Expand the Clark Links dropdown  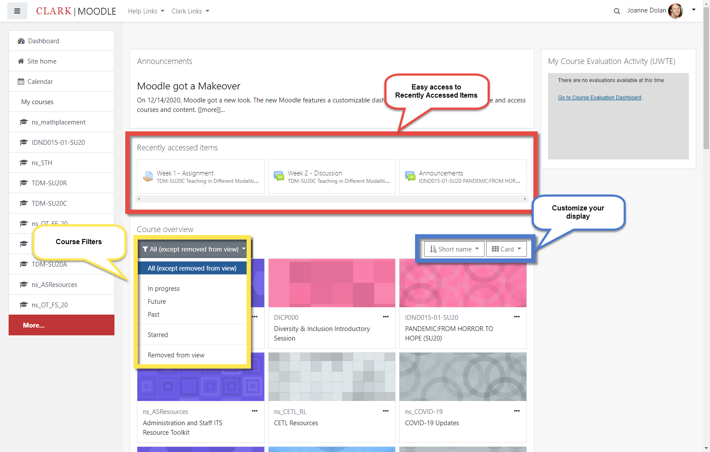pyautogui.click(x=190, y=11)
